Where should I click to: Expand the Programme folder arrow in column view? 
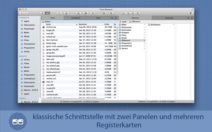(144, 43)
